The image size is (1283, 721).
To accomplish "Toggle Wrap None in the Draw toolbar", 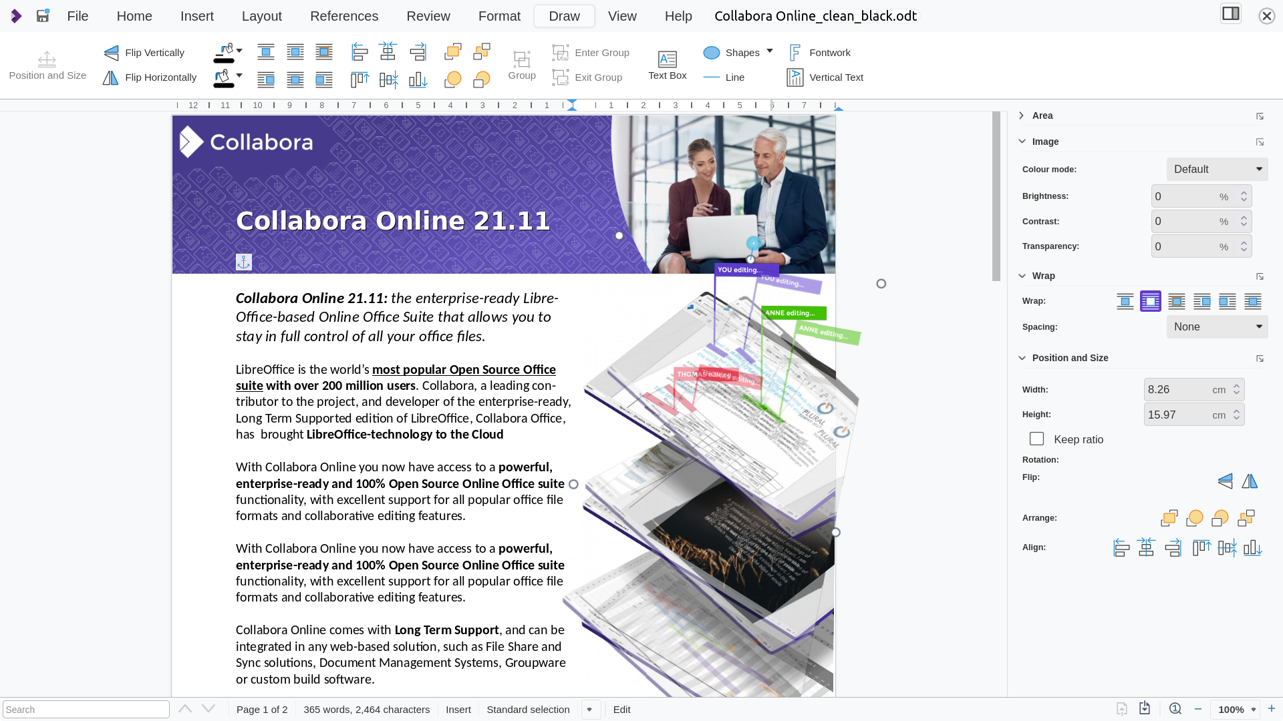I will [x=266, y=52].
